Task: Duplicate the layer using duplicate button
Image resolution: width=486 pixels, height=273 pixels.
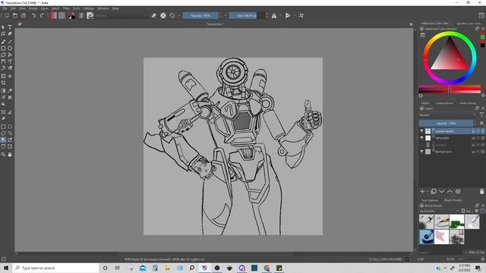Action: click(434, 192)
